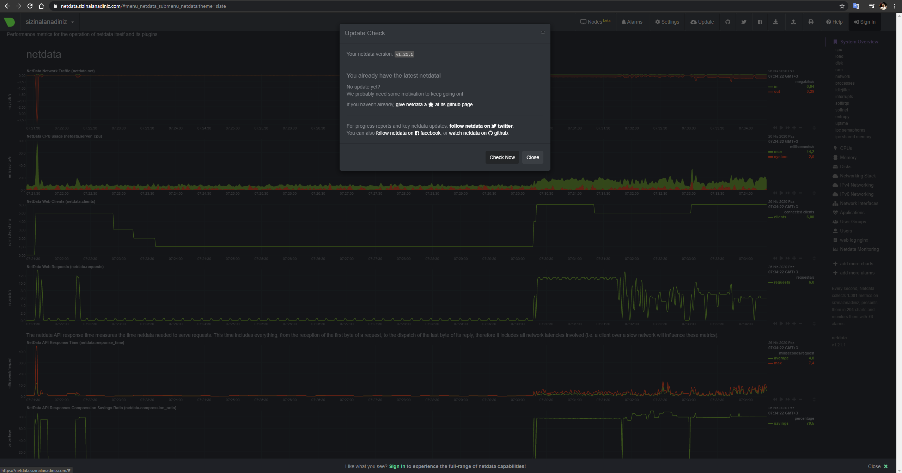Viewport: 902px width, 473px height.
Task: Click the bottom banner's green X close icon
Action: pyautogui.click(x=886, y=466)
